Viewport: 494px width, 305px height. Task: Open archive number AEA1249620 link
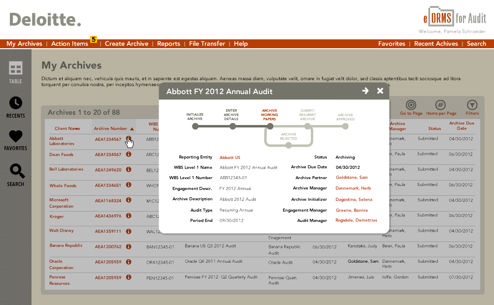pos(108,170)
